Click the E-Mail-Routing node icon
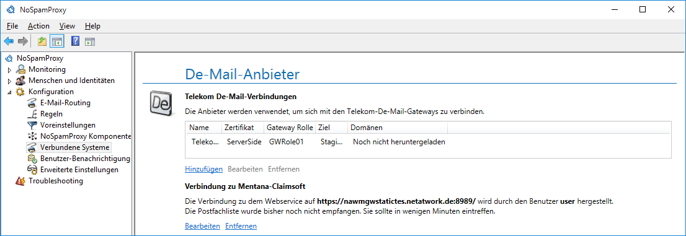Viewport: 686px width, 236px height. pyautogui.click(x=32, y=103)
